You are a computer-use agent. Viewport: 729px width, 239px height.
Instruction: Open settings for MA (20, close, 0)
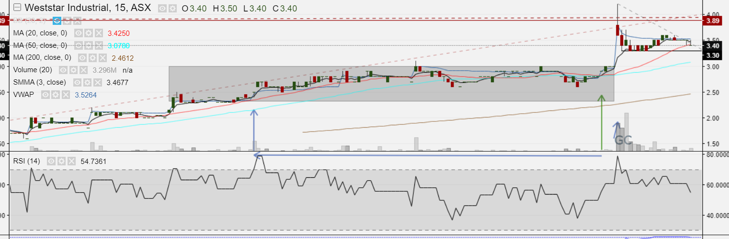click(88, 33)
